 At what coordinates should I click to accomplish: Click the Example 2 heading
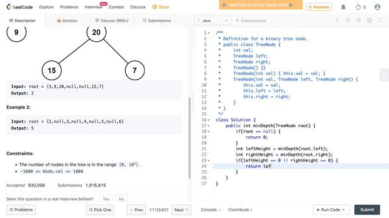[x=19, y=107]
